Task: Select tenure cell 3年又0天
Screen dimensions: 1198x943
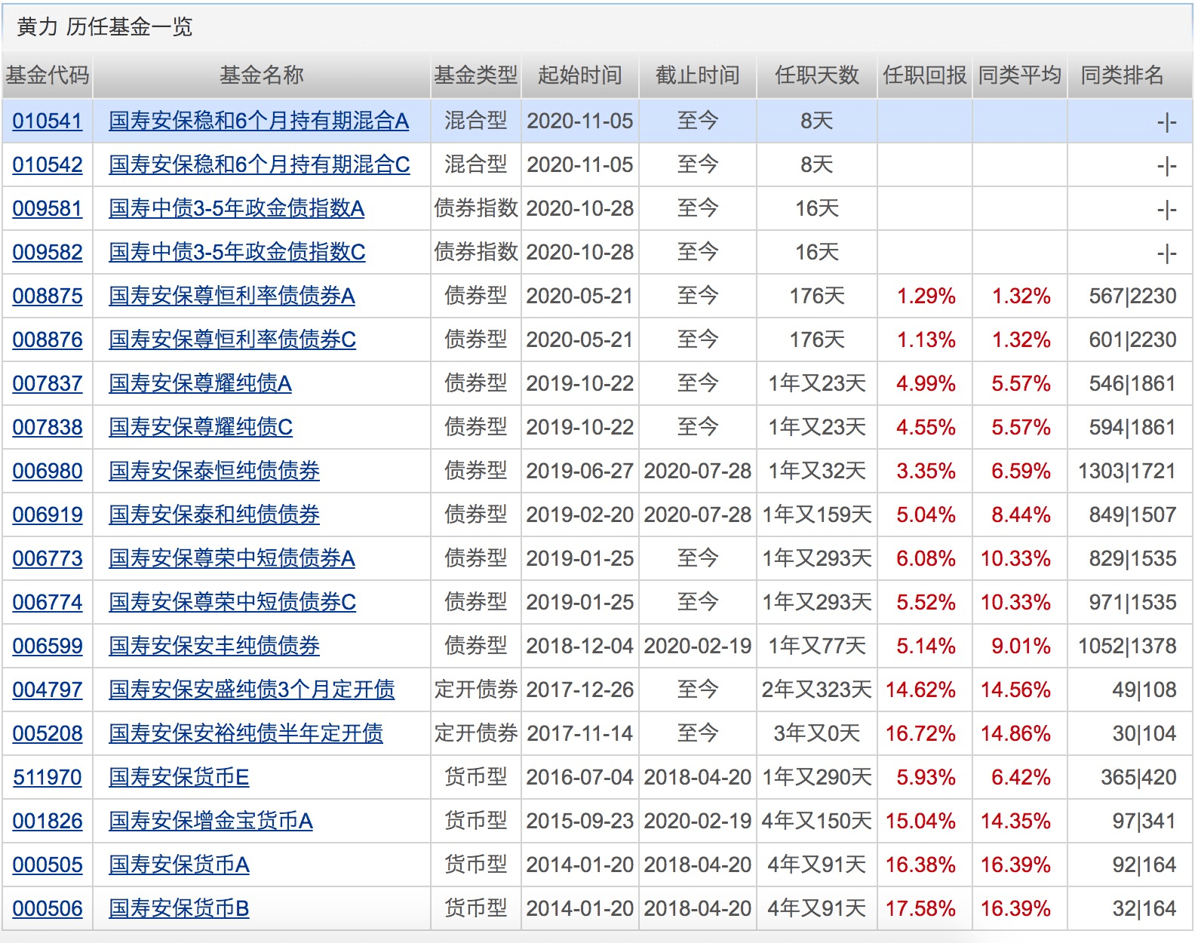Action: [816, 733]
